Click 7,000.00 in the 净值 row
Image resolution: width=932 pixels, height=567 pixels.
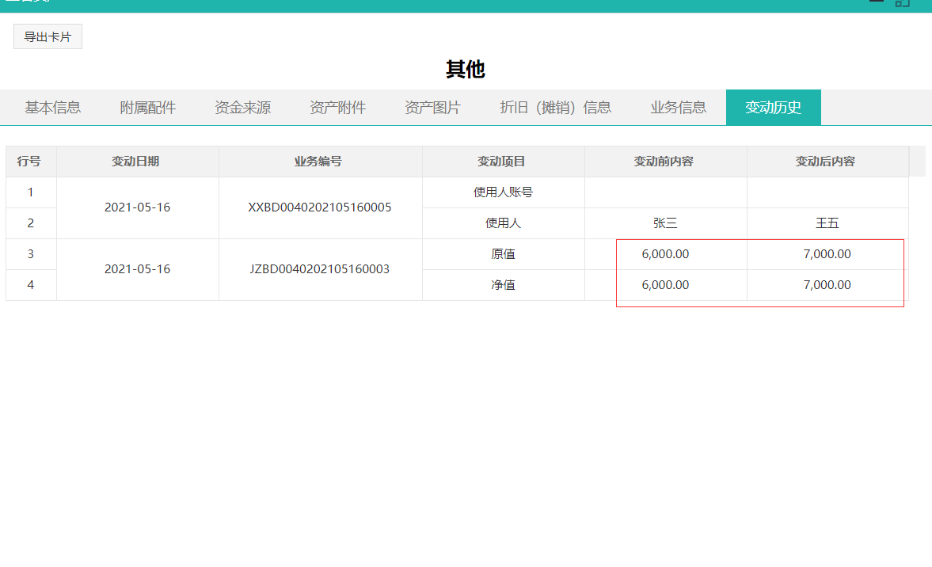(x=827, y=285)
